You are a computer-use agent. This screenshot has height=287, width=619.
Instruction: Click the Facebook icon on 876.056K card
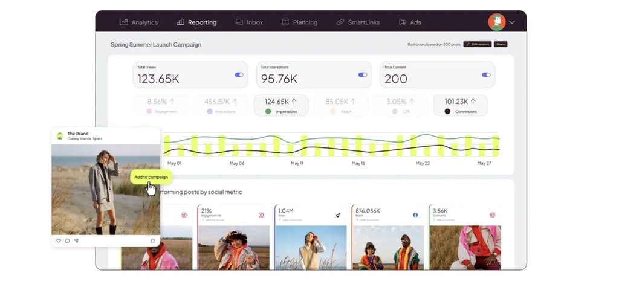tap(415, 214)
